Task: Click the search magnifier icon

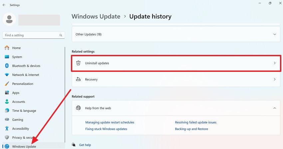Action: pyautogui.click(x=61, y=35)
